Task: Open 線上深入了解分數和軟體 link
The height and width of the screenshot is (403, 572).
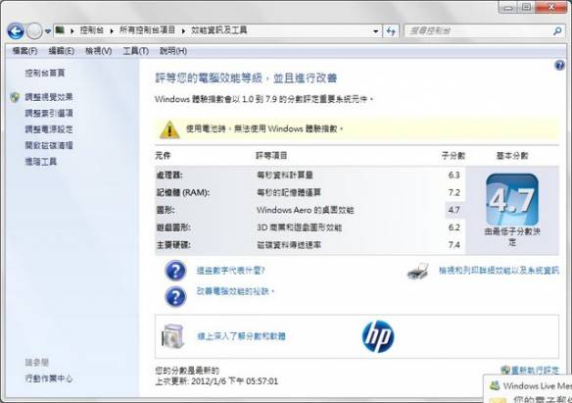Action: (x=242, y=336)
